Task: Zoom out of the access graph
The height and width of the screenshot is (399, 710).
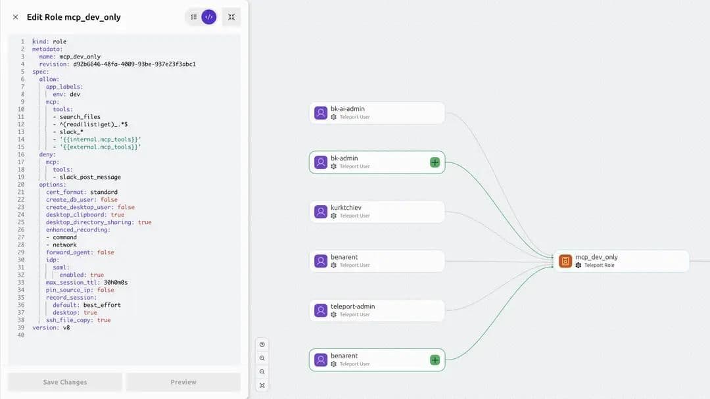Action: coord(262,371)
